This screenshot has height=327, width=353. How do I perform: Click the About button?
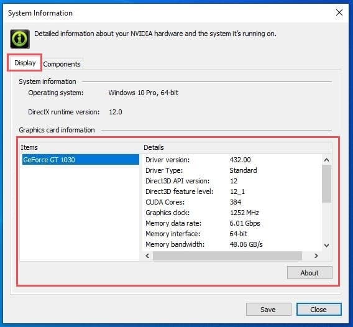[x=309, y=273]
